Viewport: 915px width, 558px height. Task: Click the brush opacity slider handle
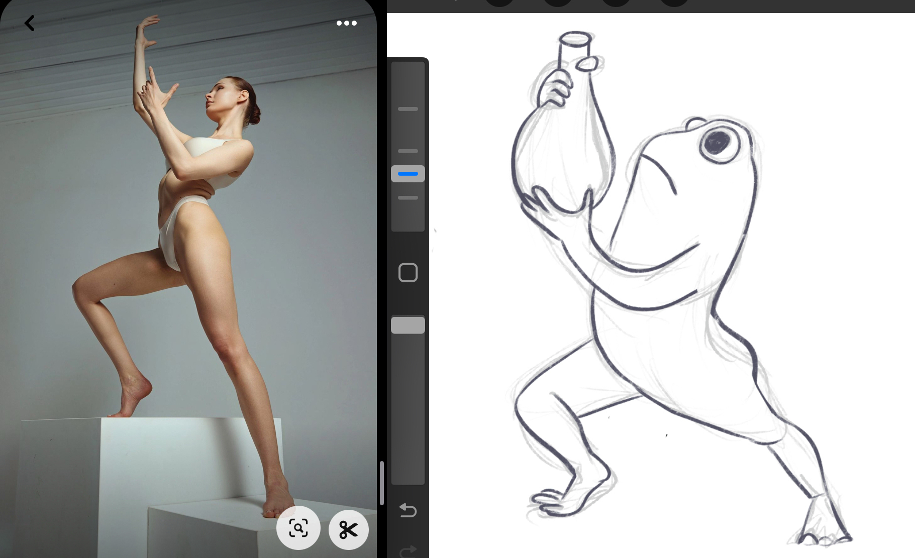click(408, 325)
